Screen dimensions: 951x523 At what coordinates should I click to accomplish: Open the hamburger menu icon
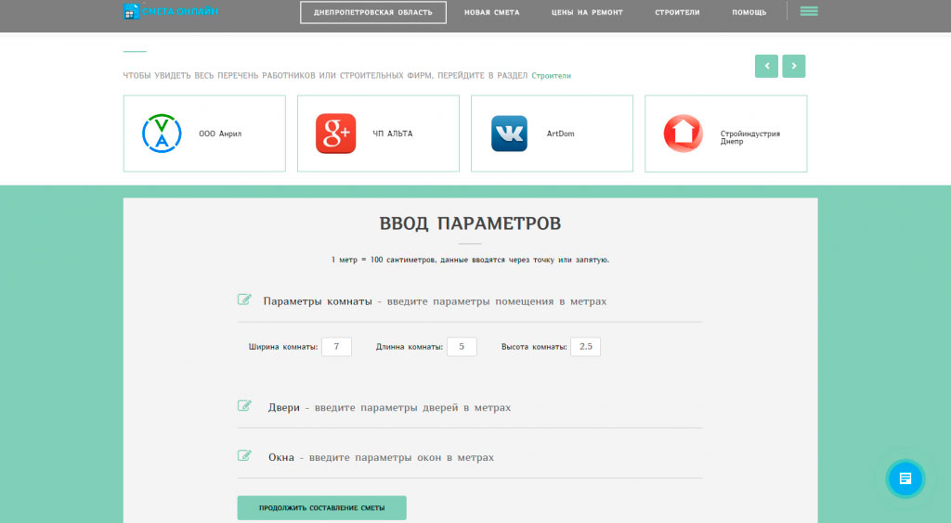point(808,12)
